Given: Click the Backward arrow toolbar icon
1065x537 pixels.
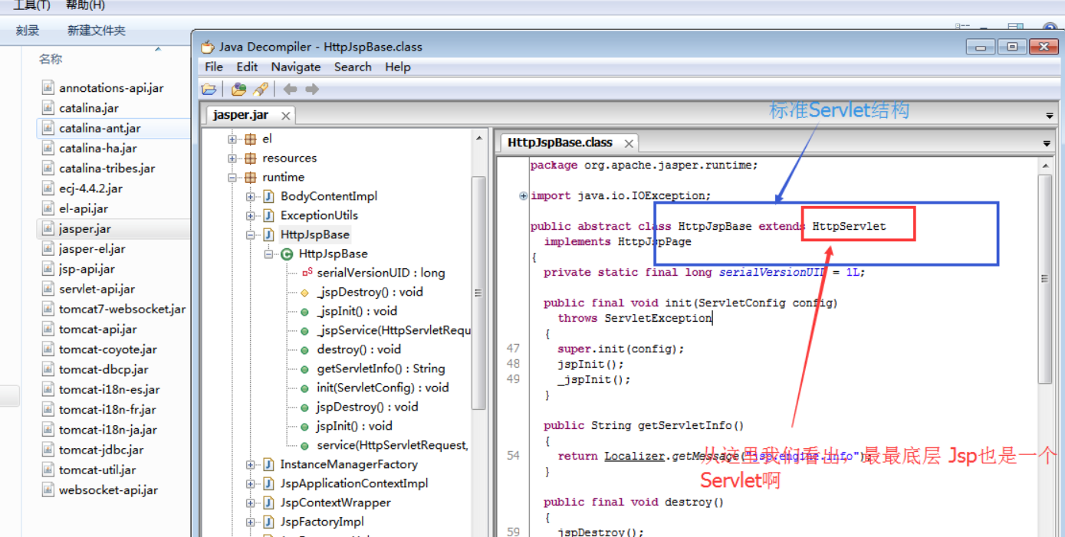Looking at the screenshot, I should (x=290, y=90).
